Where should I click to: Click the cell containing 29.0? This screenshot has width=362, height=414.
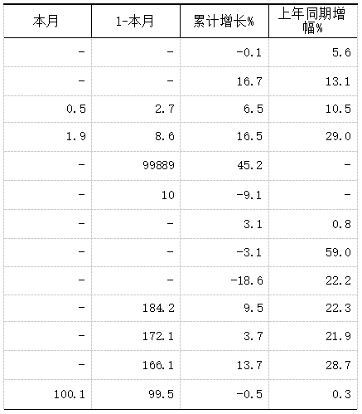point(313,136)
